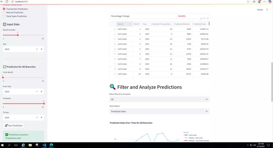The image size is (273, 148).
Task: Click the taskbar clock showing 3:07 PM
Action: pos(261,145)
